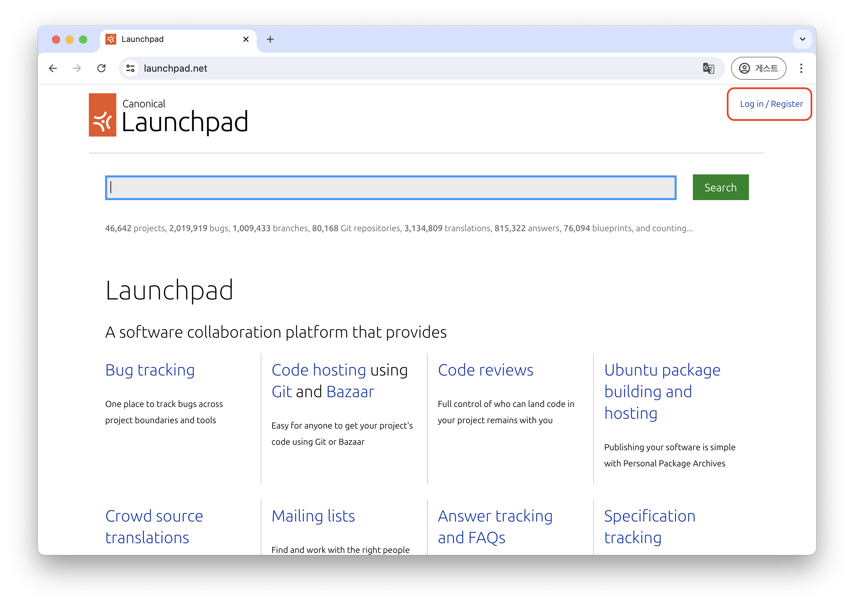854x605 pixels.
Task: Open a new browser tab
Action: tap(270, 39)
